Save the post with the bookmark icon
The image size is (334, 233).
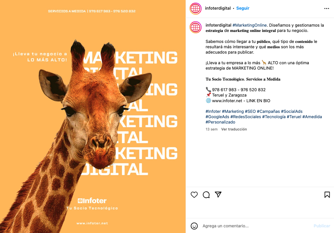[x=327, y=195]
